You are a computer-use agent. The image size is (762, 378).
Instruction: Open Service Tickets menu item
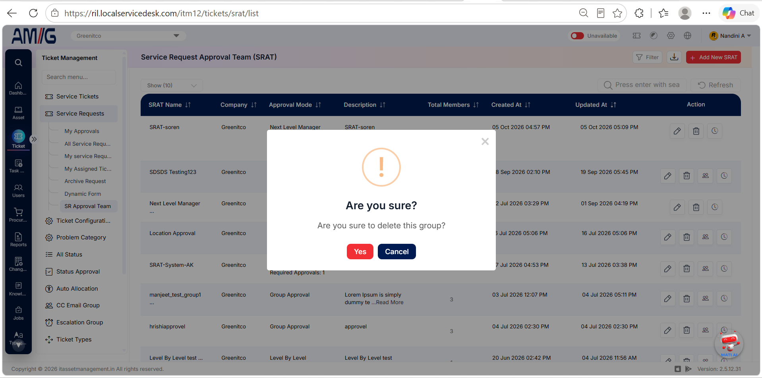coord(78,96)
